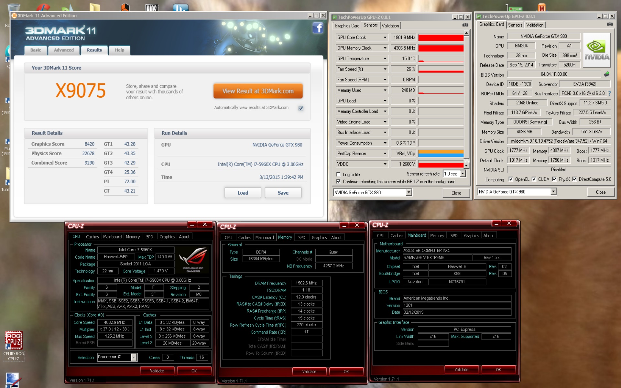Viewport: 621px width, 388px height.
Task: Open Power Consumption sensor dropdown
Action: click(x=385, y=143)
